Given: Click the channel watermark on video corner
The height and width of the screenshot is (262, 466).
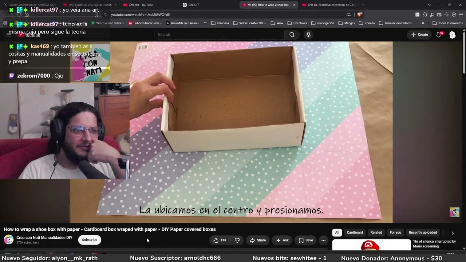Looking at the screenshot, I should (x=454, y=212).
